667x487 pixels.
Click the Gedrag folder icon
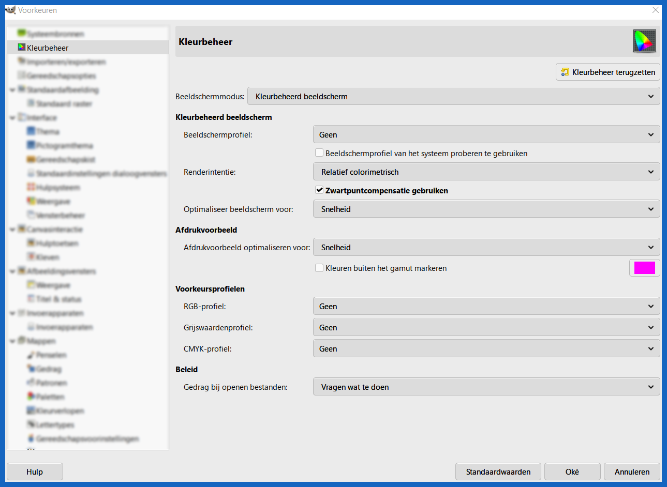coord(31,368)
